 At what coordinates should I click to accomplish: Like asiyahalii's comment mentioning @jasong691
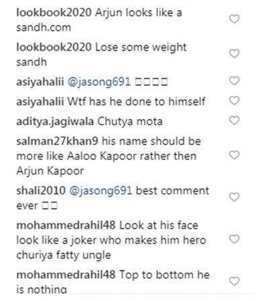235,81
